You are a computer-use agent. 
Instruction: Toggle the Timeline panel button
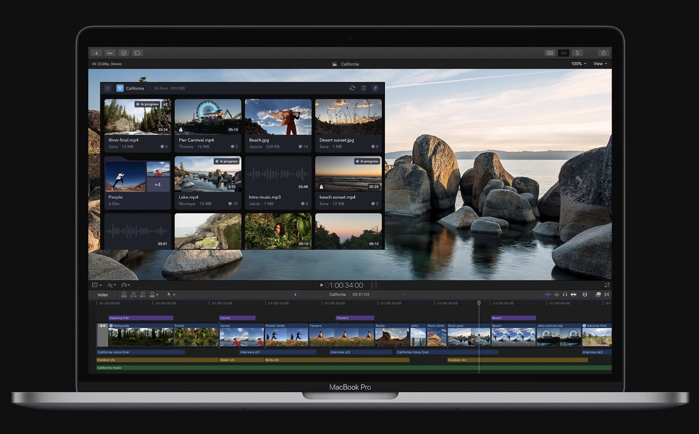click(x=564, y=53)
